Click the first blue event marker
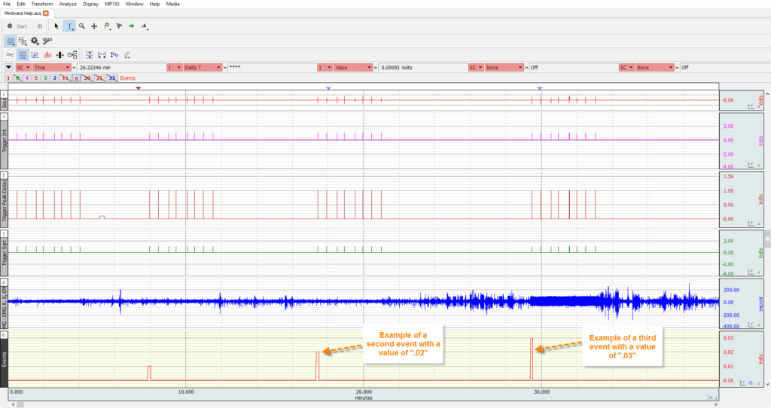Screen dimensions: 771x408 tap(328, 88)
